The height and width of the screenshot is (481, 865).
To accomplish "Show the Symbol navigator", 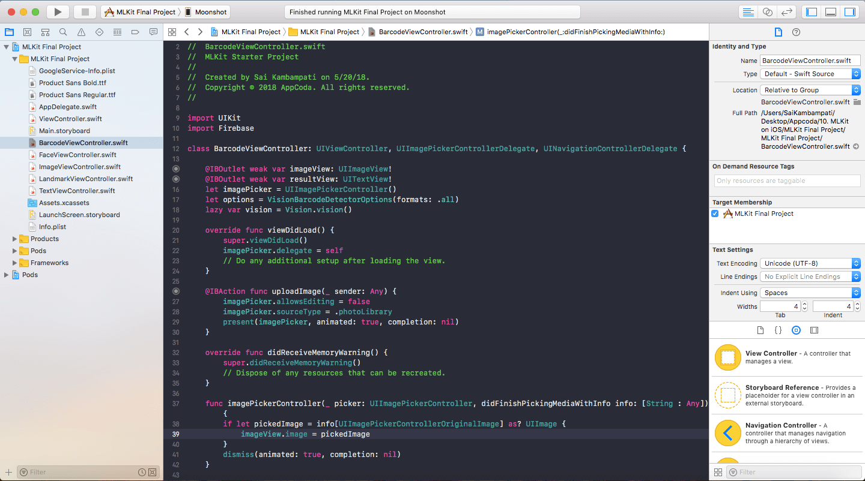I will point(45,32).
